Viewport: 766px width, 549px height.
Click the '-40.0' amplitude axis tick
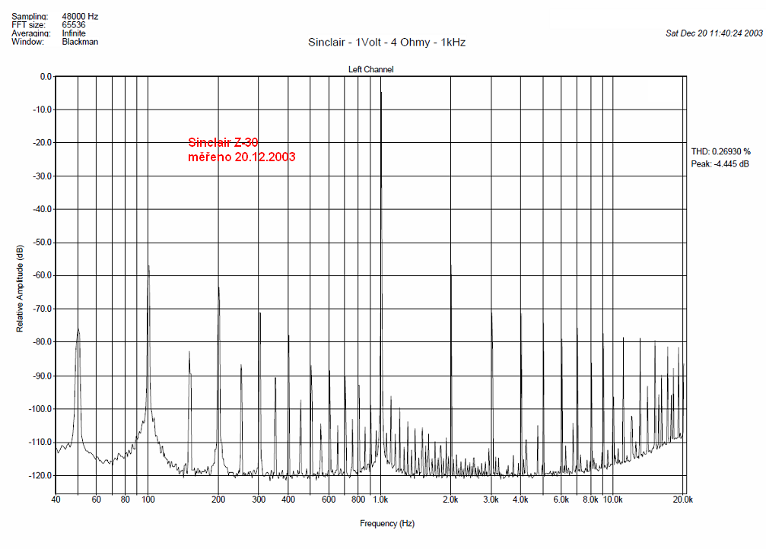click(43, 209)
